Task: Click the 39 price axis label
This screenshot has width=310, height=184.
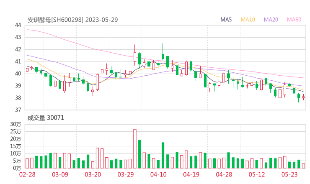Action: [x=18, y=86]
